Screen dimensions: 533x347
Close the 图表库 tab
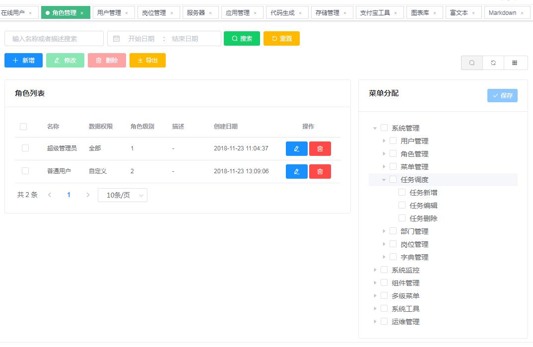435,13
